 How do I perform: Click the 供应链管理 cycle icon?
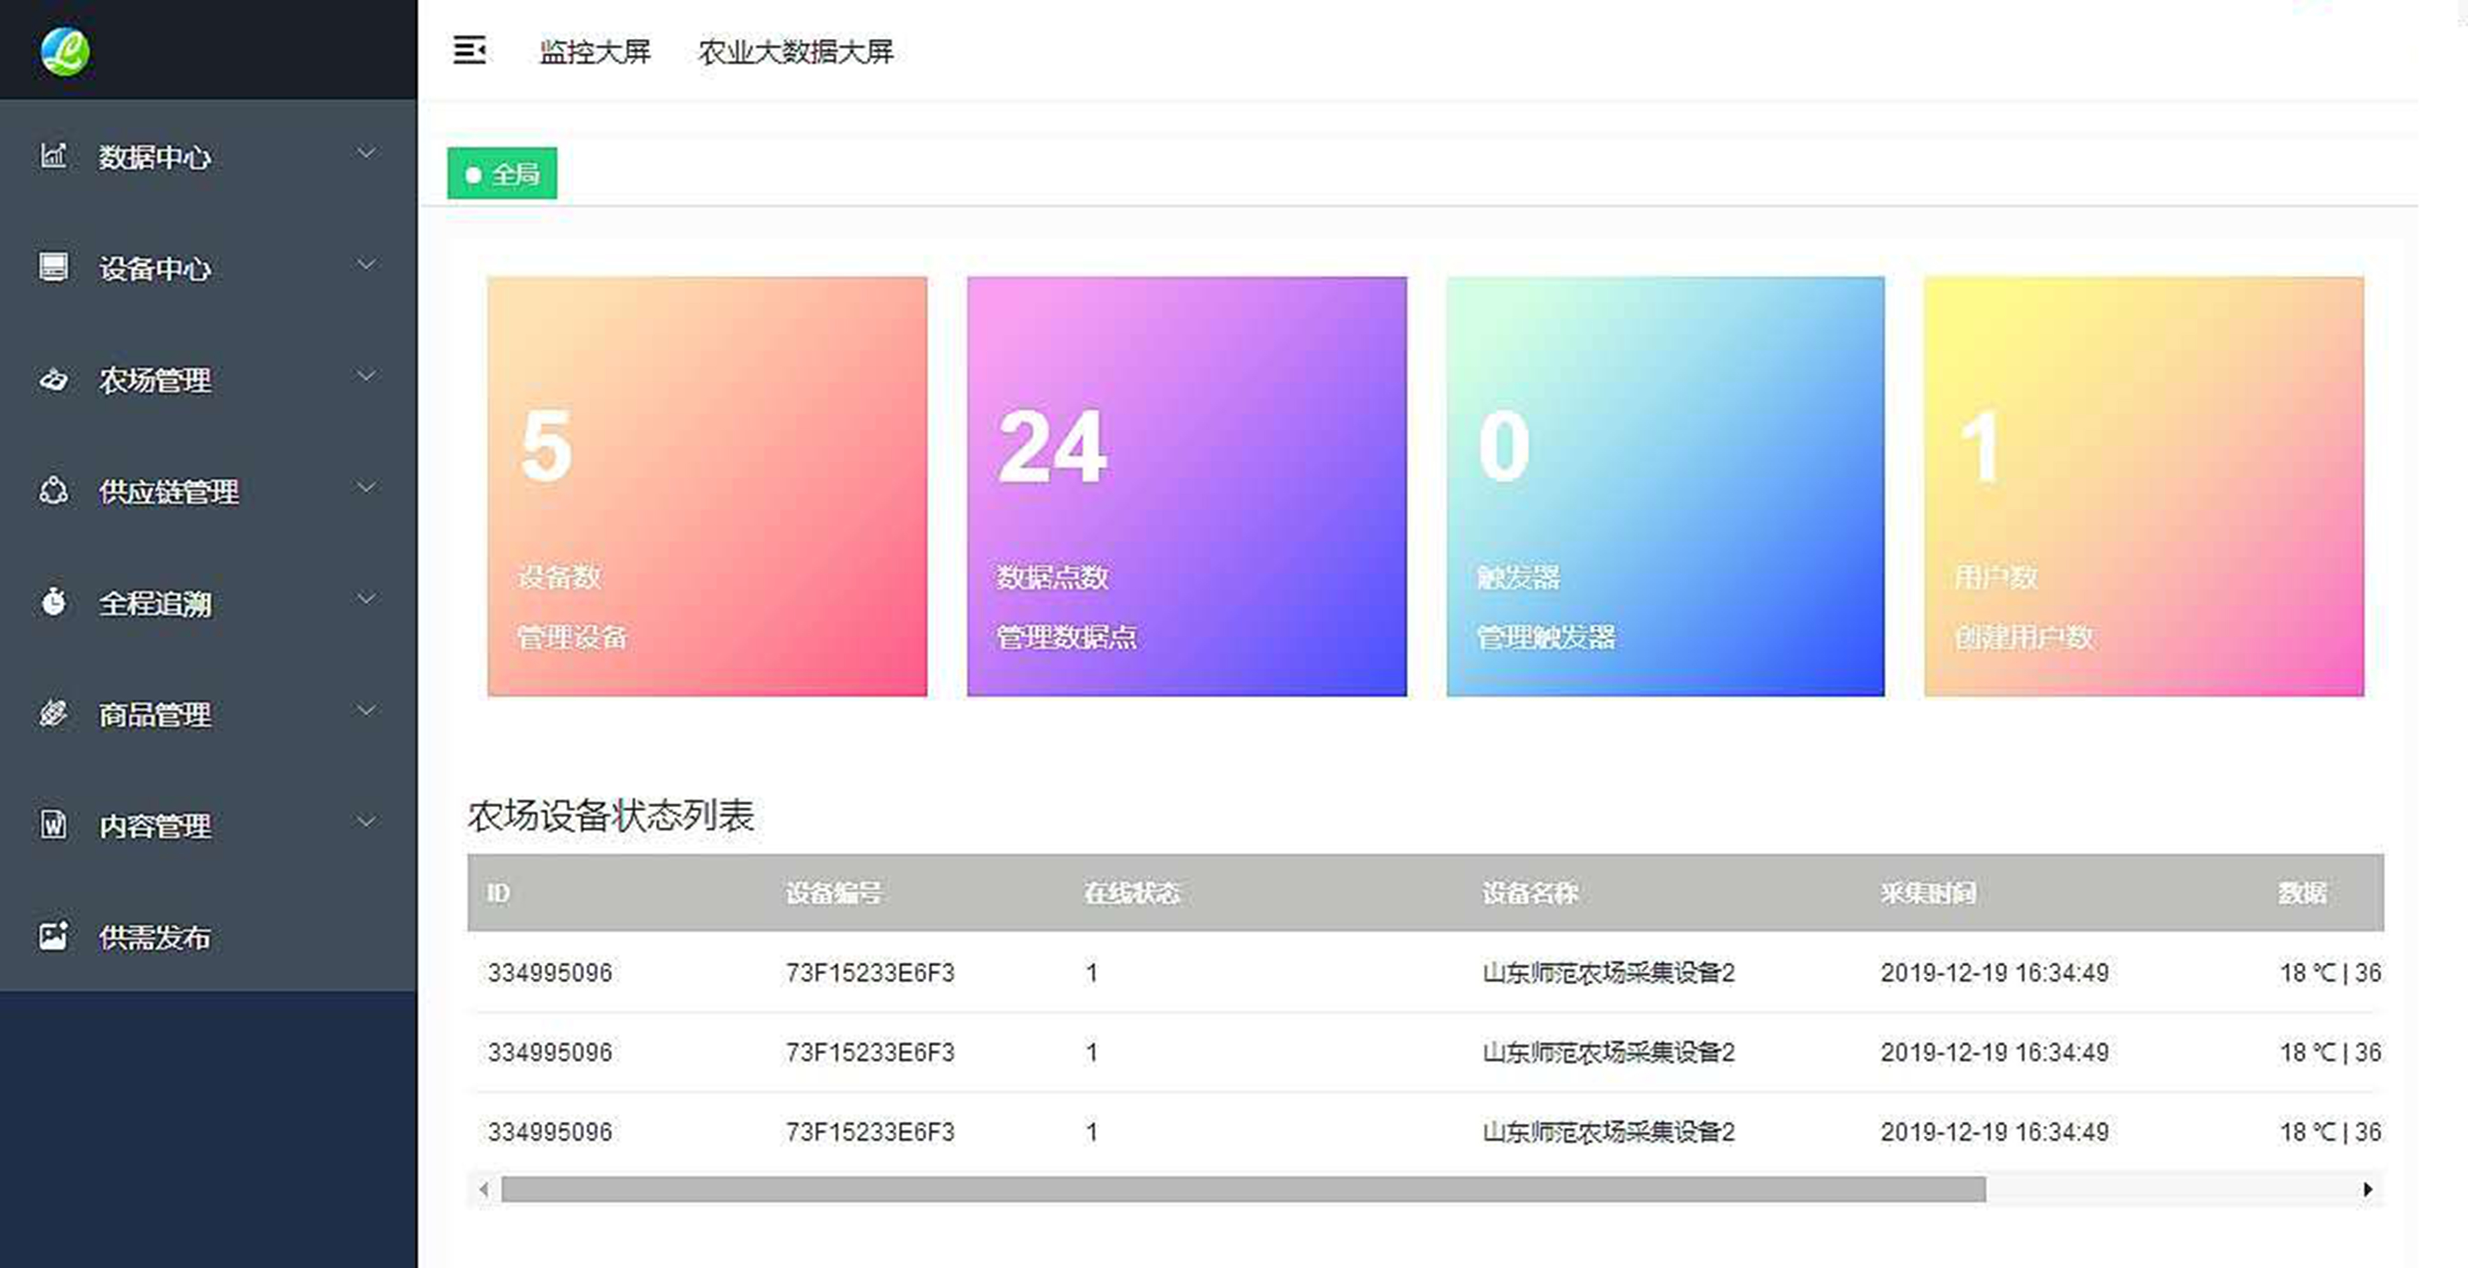[x=53, y=491]
